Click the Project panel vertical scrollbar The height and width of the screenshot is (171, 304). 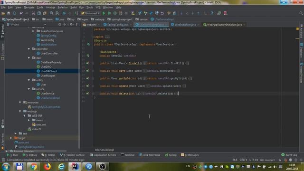click(79, 101)
